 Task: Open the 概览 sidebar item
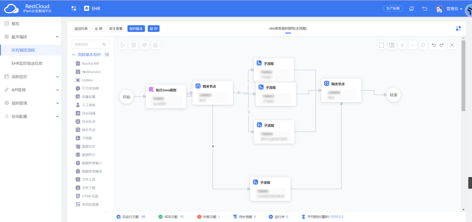pyautogui.click(x=31, y=24)
